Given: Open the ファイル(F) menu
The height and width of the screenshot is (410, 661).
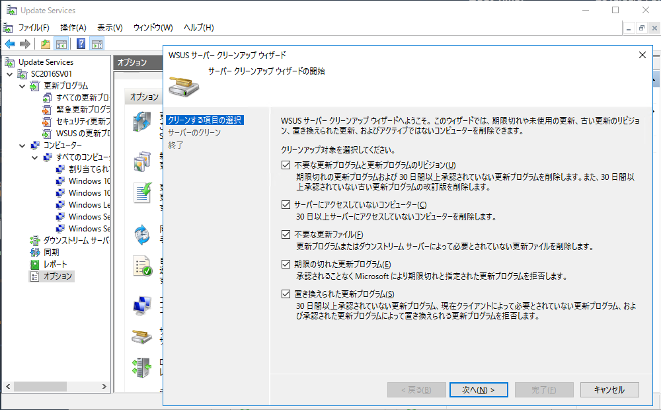Looking at the screenshot, I should tap(34, 27).
